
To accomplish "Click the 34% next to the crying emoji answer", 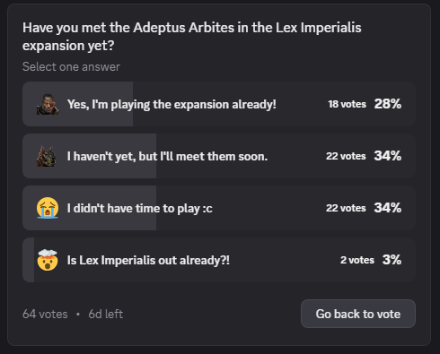I will pos(388,208).
